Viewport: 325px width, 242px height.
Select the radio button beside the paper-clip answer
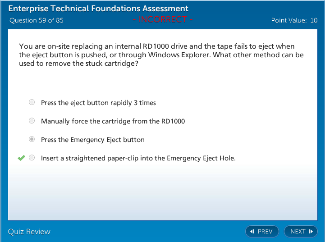click(32, 158)
